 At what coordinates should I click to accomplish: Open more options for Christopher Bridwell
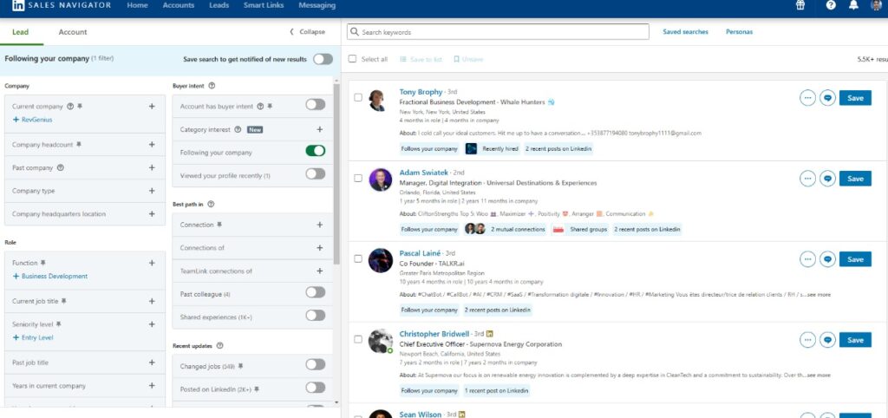[808, 340]
